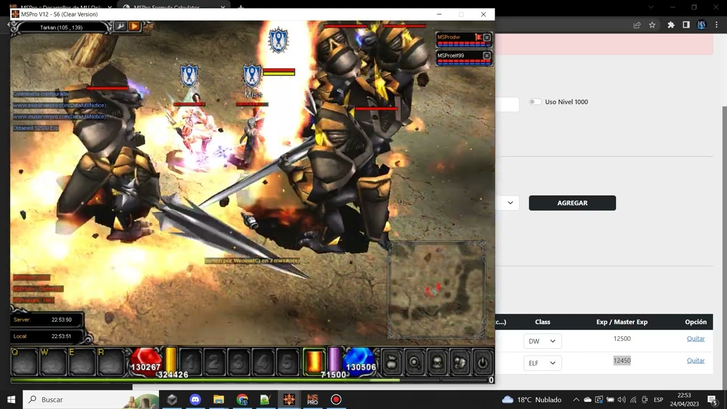
Task: Expand the dropdown left of AGREGAR
Action: (x=507, y=203)
